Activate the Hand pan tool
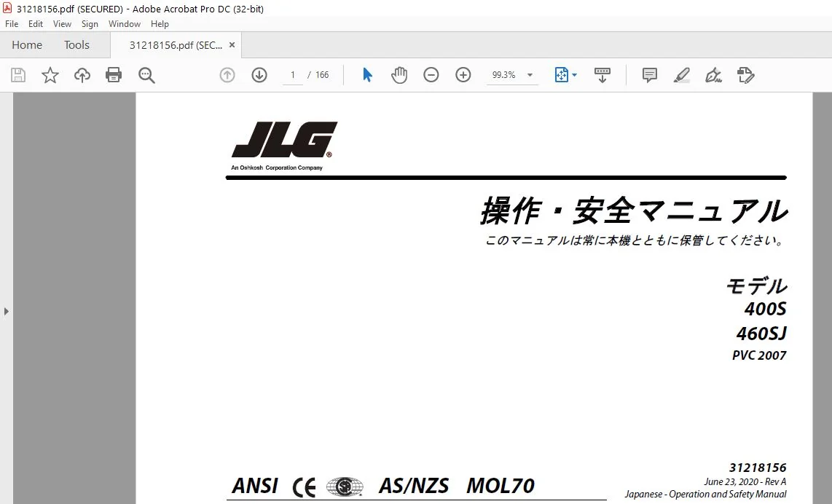832x504 pixels. coord(399,75)
